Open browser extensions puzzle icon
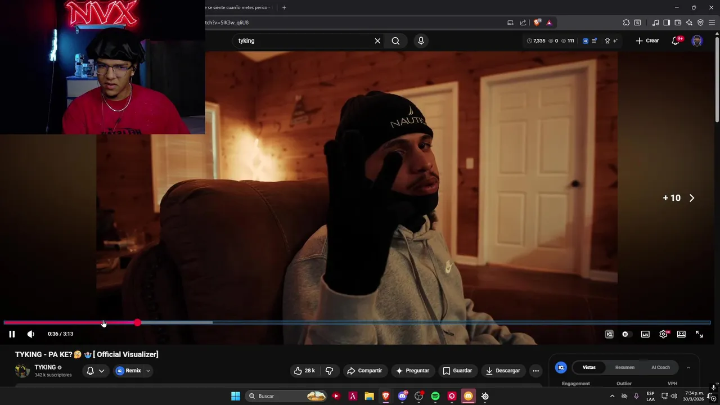Screen dimensions: 720x405 [x=626, y=22]
